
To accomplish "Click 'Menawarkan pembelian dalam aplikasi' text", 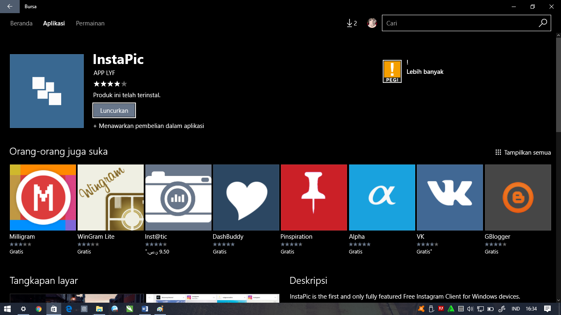I will [x=152, y=126].
